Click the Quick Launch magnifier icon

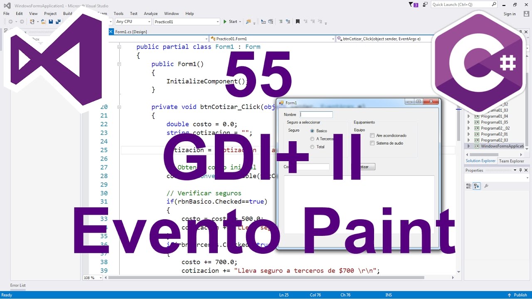coord(494,5)
